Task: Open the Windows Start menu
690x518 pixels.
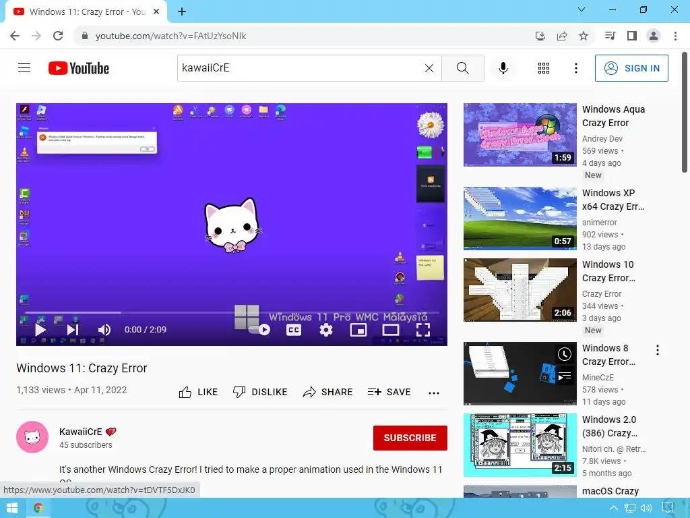Action: pos(11,509)
